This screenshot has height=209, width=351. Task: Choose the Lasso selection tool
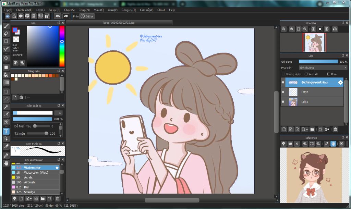click(6, 99)
